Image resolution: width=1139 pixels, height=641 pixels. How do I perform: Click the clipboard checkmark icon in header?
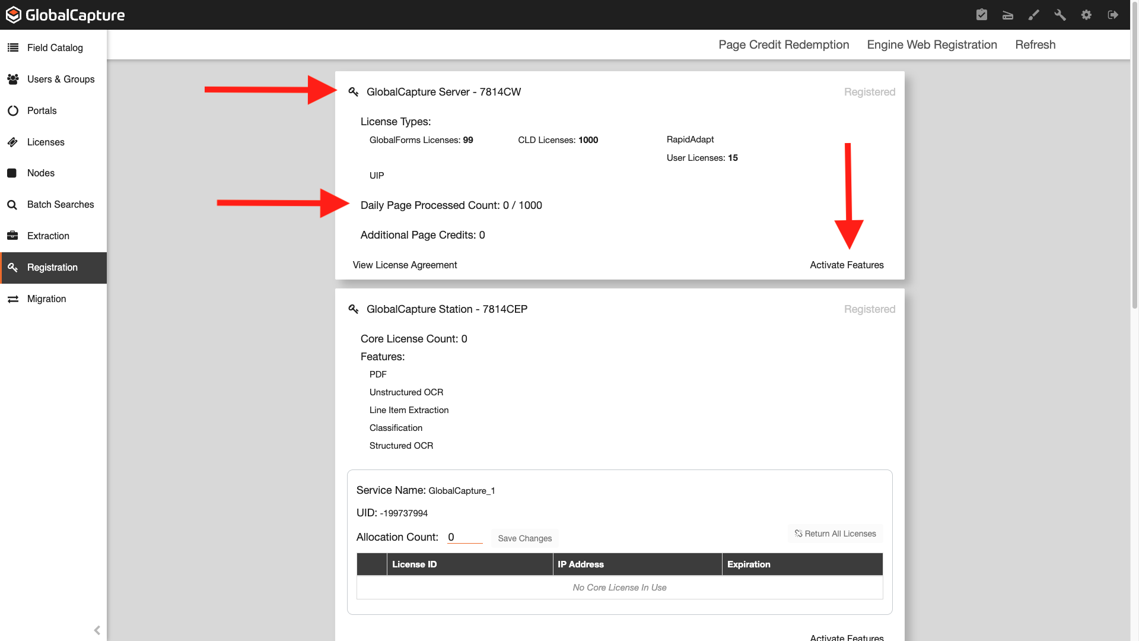click(x=982, y=15)
